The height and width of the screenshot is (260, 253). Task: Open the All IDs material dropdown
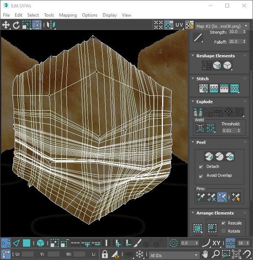click(174, 255)
